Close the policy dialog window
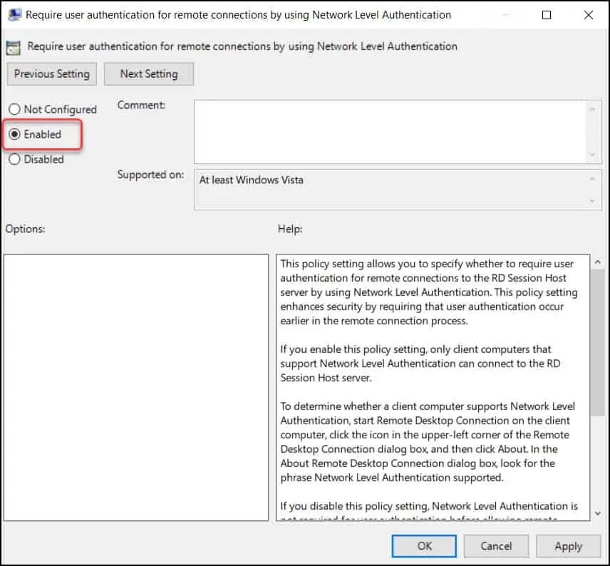The height and width of the screenshot is (566, 610). click(x=589, y=15)
